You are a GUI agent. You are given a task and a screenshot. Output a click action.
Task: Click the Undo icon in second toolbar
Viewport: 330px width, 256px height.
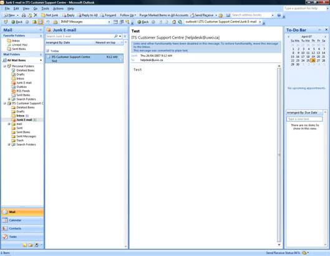[48, 22]
